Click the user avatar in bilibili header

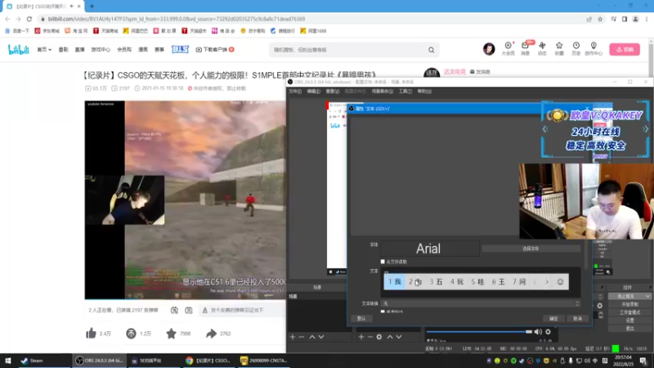[489, 49]
